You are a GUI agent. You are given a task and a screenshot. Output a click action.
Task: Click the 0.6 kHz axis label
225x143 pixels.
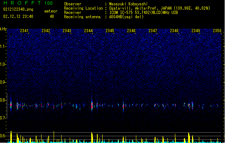point(3,136)
